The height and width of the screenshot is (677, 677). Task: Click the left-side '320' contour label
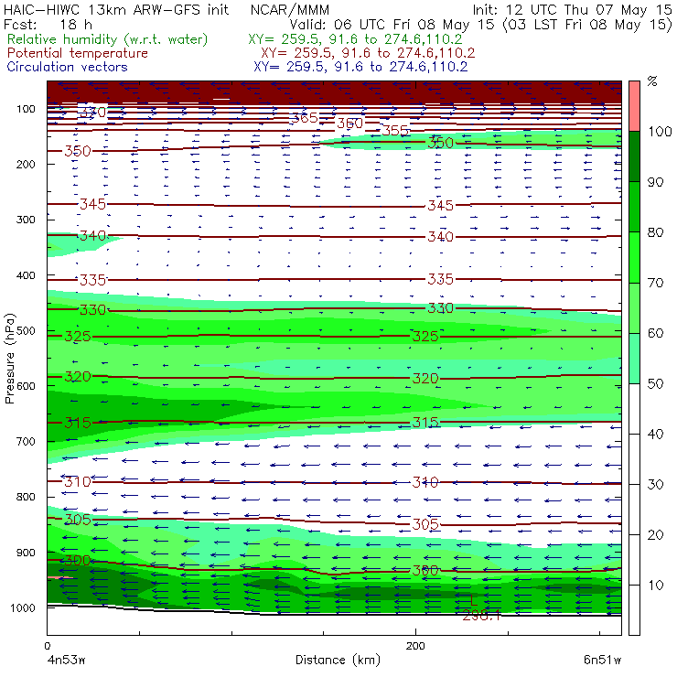coord(78,377)
